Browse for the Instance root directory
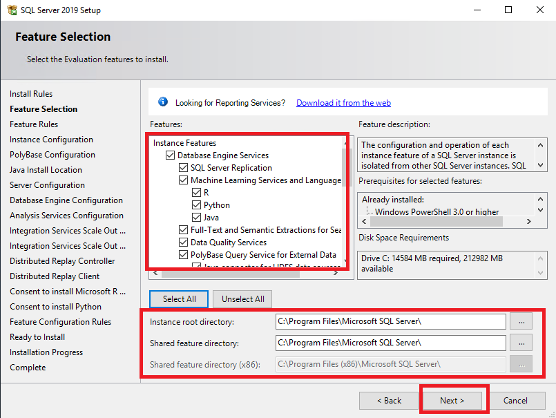Screen dimensions: 556x418 [521, 321]
